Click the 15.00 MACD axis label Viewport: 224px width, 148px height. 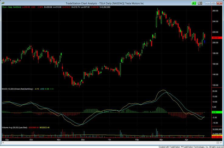tap(215, 96)
